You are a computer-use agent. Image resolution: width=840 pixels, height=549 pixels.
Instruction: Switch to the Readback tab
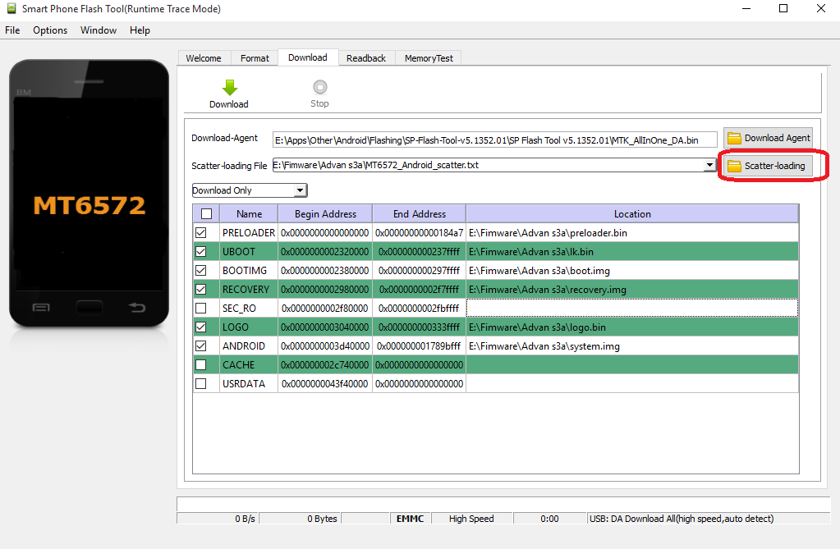coord(365,58)
